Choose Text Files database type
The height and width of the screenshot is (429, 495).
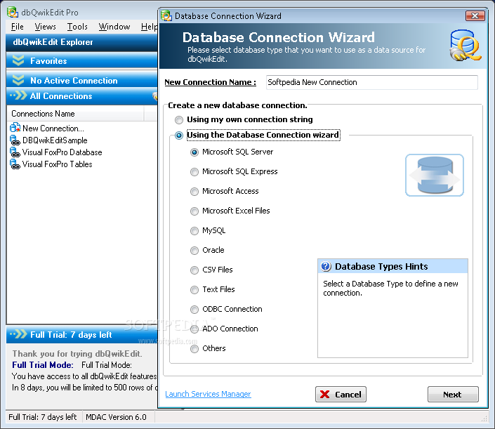click(194, 290)
